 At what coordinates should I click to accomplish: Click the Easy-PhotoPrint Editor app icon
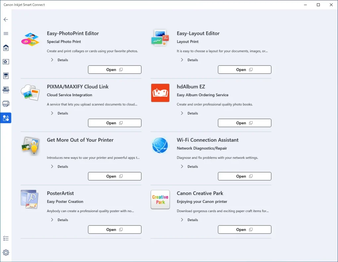click(30, 39)
